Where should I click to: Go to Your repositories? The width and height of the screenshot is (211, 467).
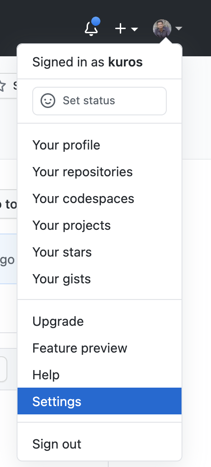(100, 172)
